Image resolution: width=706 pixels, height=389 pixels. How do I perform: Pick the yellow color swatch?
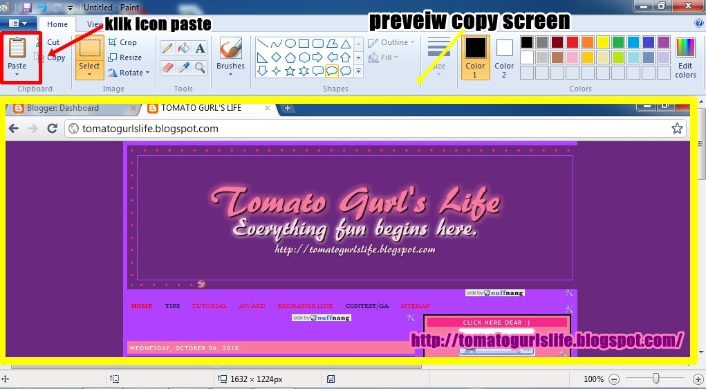603,42
